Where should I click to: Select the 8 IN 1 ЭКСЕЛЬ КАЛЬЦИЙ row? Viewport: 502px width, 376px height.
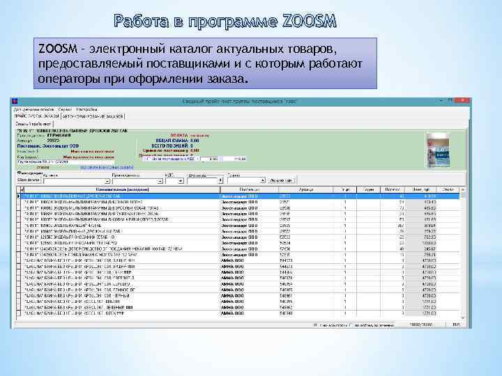pos(238,226)
